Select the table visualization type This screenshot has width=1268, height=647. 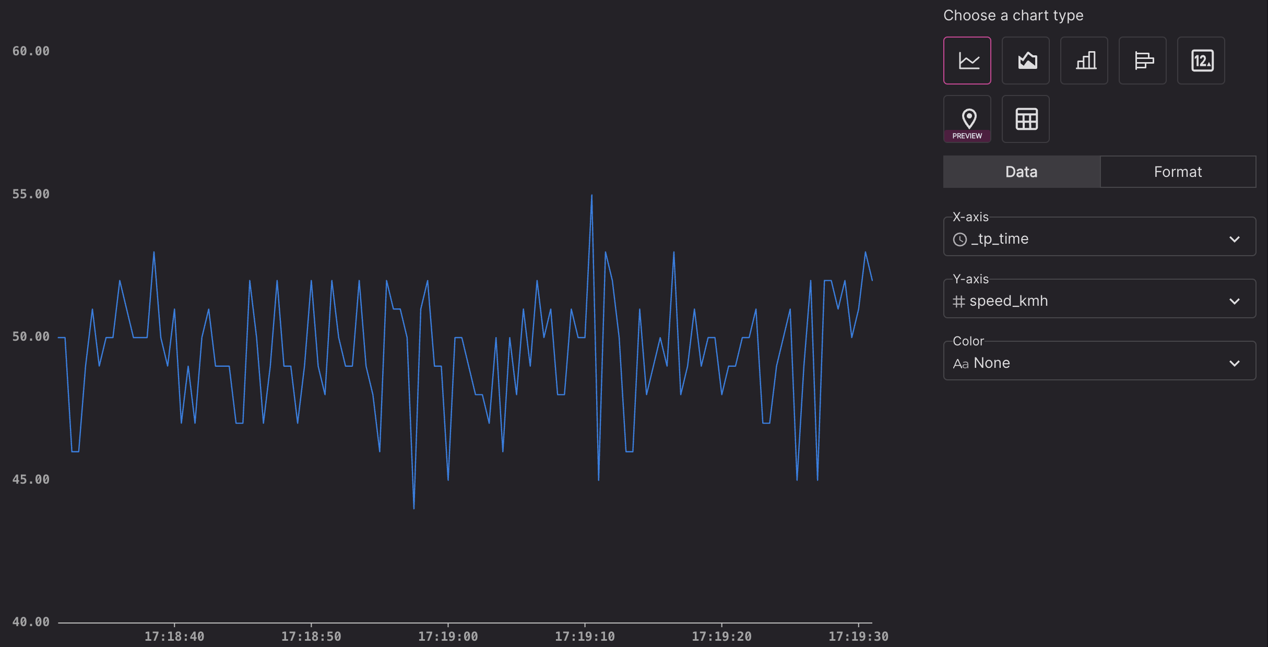coord(1025,118)
